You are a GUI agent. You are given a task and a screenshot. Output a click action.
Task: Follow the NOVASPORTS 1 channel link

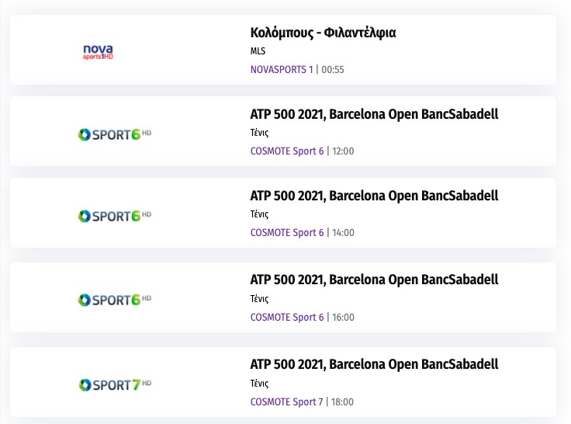(282, 69)
